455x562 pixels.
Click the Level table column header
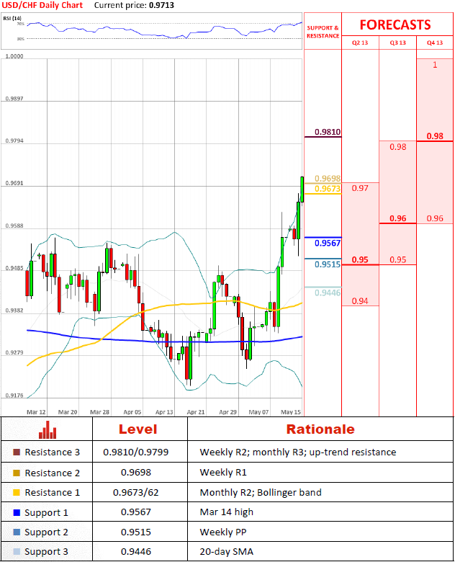click(x=138, y=429)
